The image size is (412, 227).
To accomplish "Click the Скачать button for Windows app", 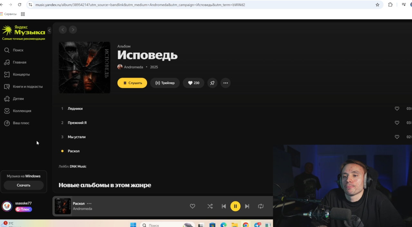I will (x=24, y=185).
